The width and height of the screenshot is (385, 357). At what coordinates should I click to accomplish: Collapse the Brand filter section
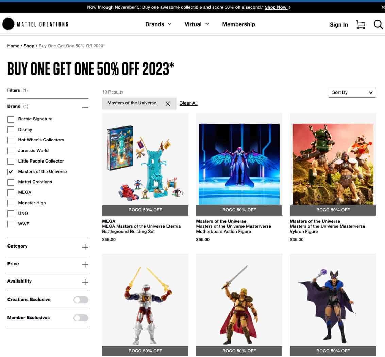click(85, 107)
